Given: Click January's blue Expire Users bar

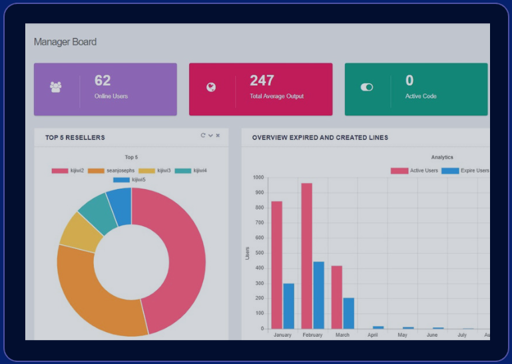Looking at the screenshot, I should [x=288, y=306].
